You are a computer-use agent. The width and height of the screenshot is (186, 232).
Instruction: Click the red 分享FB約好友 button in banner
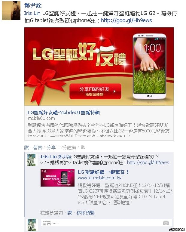point(95,91)
